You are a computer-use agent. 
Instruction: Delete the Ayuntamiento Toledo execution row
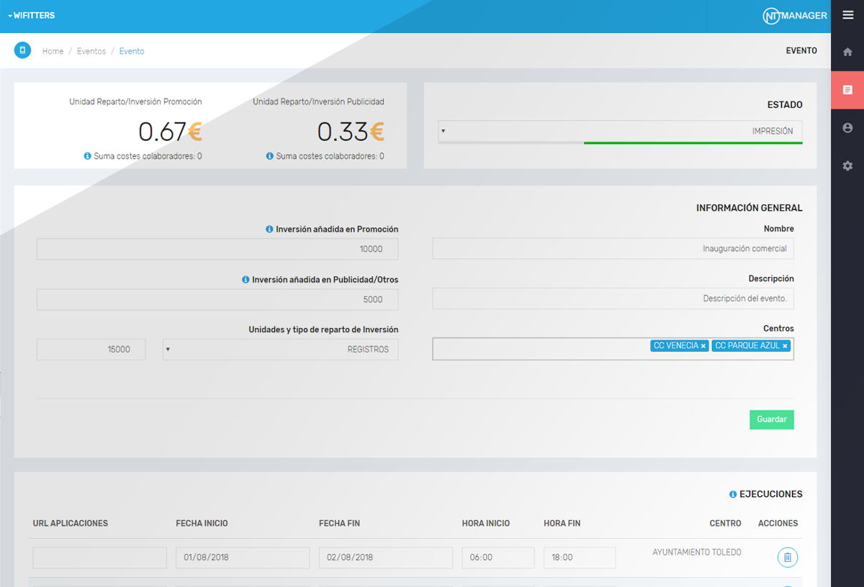coord(787,558)
